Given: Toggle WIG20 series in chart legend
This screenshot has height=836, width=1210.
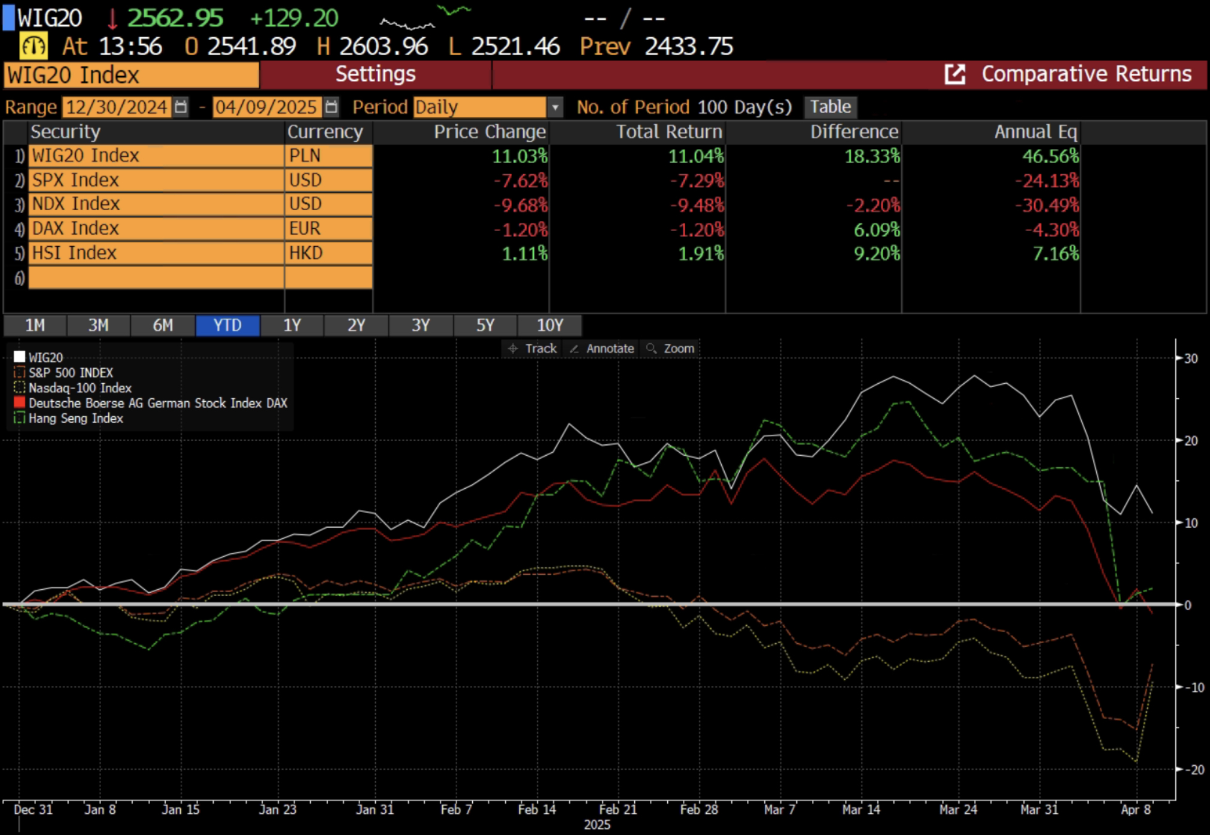Looking at the screenshot, I should click(x=45, y=358).
